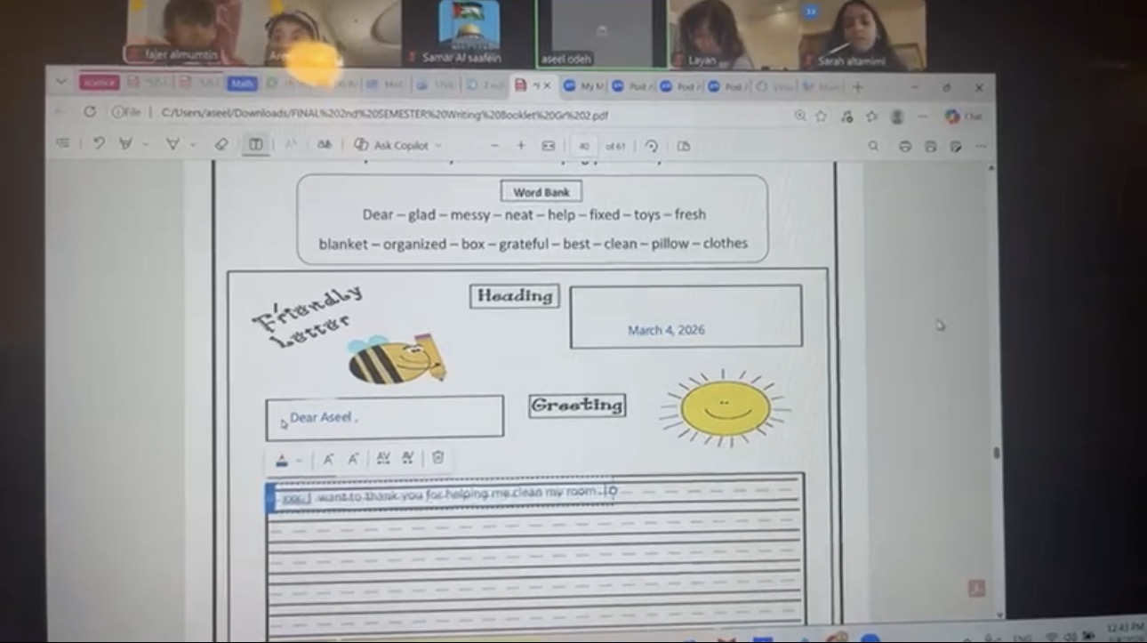This screenshot has height=643, width=1147.
Task: Click the Rotate page icon
Action: tap(652, 146)
